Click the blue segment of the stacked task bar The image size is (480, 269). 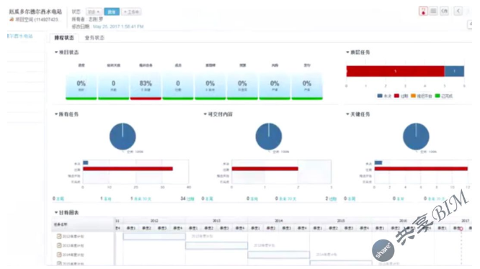[x=454, y=71]
